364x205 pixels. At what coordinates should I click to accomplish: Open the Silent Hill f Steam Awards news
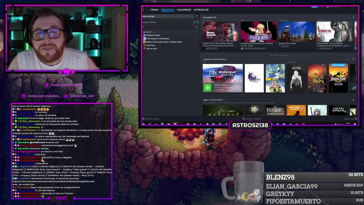point(220,32)
